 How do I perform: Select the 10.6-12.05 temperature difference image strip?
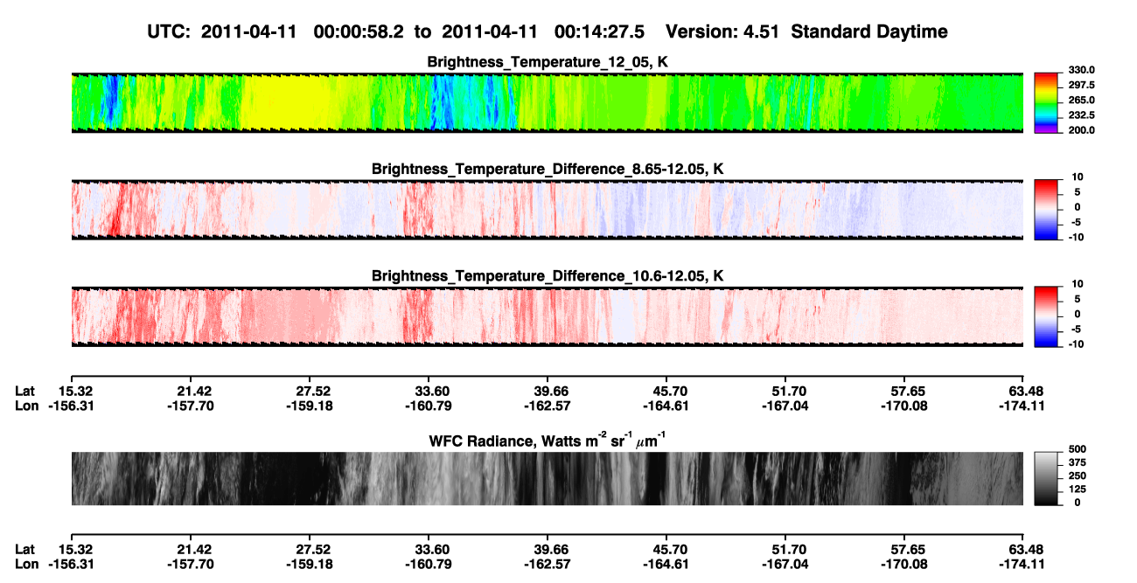pos(548,316)
